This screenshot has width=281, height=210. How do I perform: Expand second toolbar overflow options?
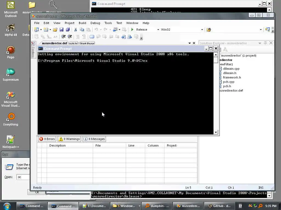[x=141, y=37]
